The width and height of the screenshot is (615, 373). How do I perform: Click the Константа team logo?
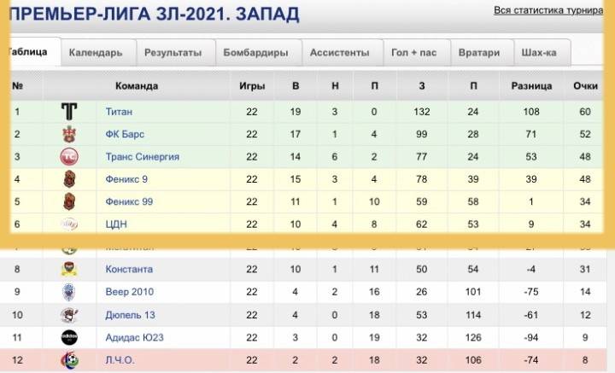pos(69,270)
